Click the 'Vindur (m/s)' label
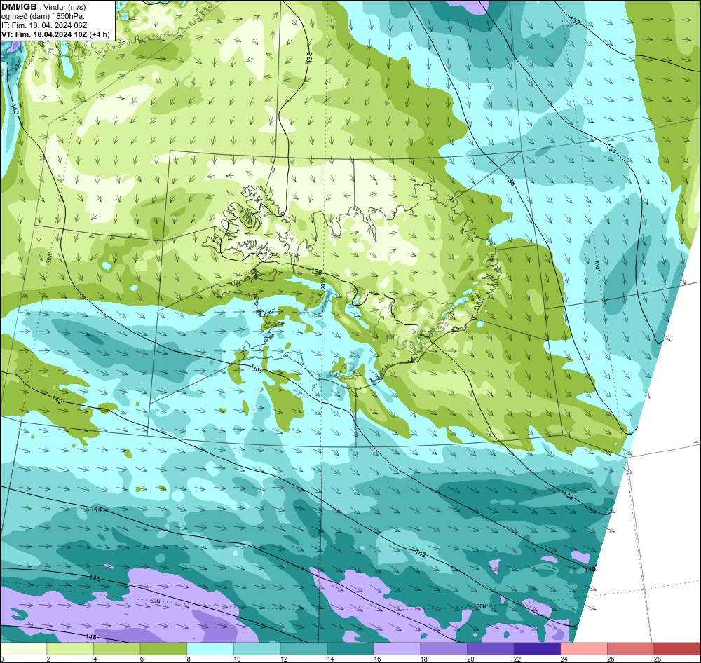The image size is (701, 663). pos(64,7)
